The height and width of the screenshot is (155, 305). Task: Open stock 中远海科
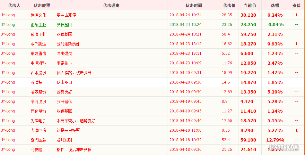(38, 63)
